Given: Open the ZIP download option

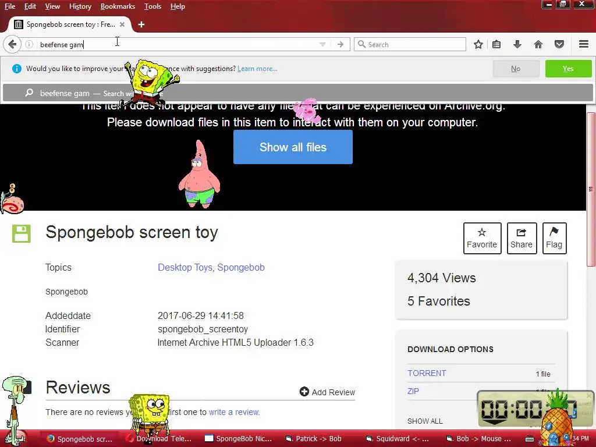Looking at the screenshot, I should click(413, 391).
